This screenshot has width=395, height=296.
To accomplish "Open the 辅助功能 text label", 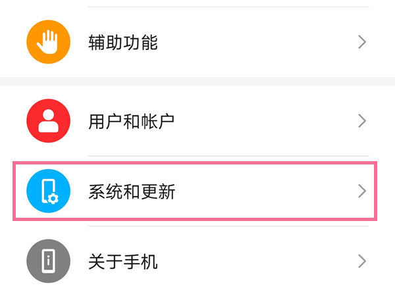I will coord(123,43).
